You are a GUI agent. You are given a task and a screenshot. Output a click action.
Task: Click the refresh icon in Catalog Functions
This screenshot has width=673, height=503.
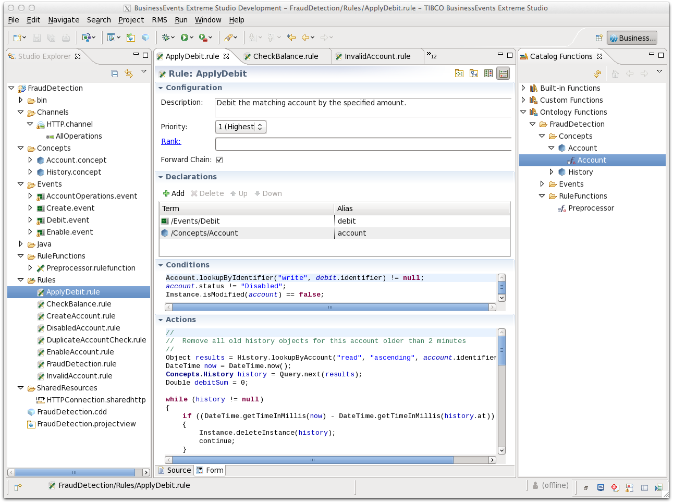[597, 73]
